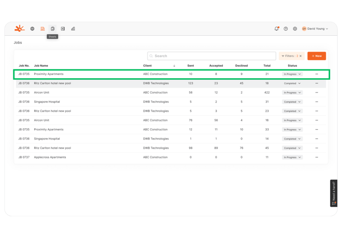
Task: Open the globe icon in the top navigation
Action: click(x=32, y=29)
